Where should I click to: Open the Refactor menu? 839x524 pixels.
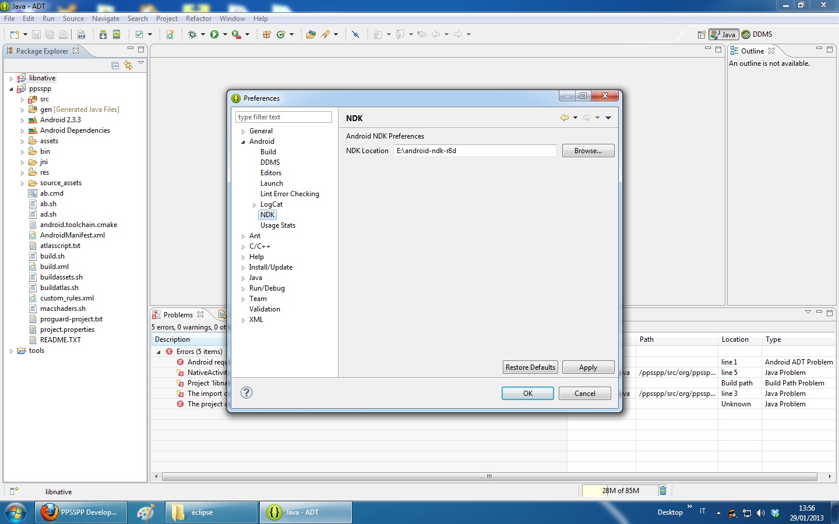click(199, 19)
